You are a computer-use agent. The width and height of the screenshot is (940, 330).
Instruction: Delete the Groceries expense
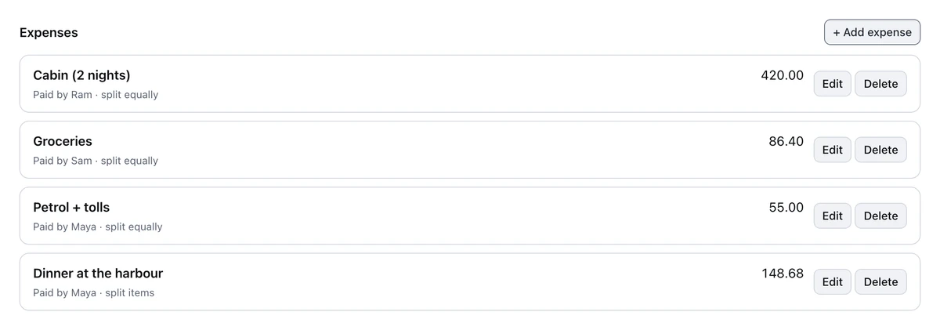point(880,150)
